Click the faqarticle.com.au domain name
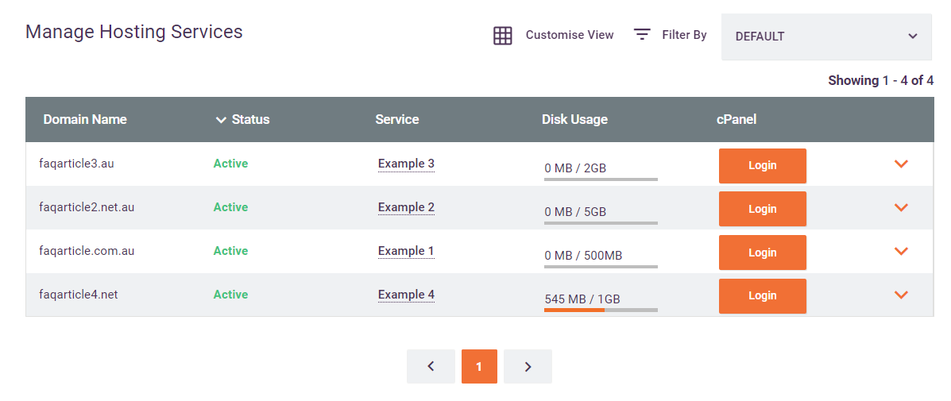Image resolution: width=951 pixels, height=401 pixels. coord(86,251)
